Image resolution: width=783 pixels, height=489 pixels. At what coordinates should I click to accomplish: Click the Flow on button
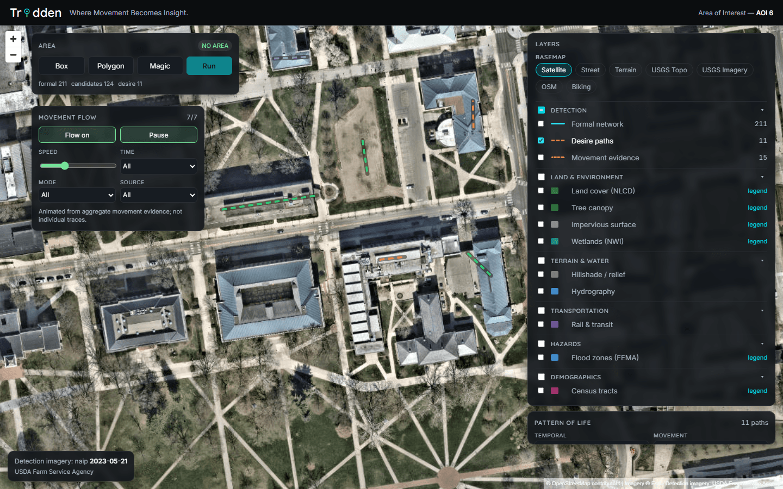(x=77, y=135)
